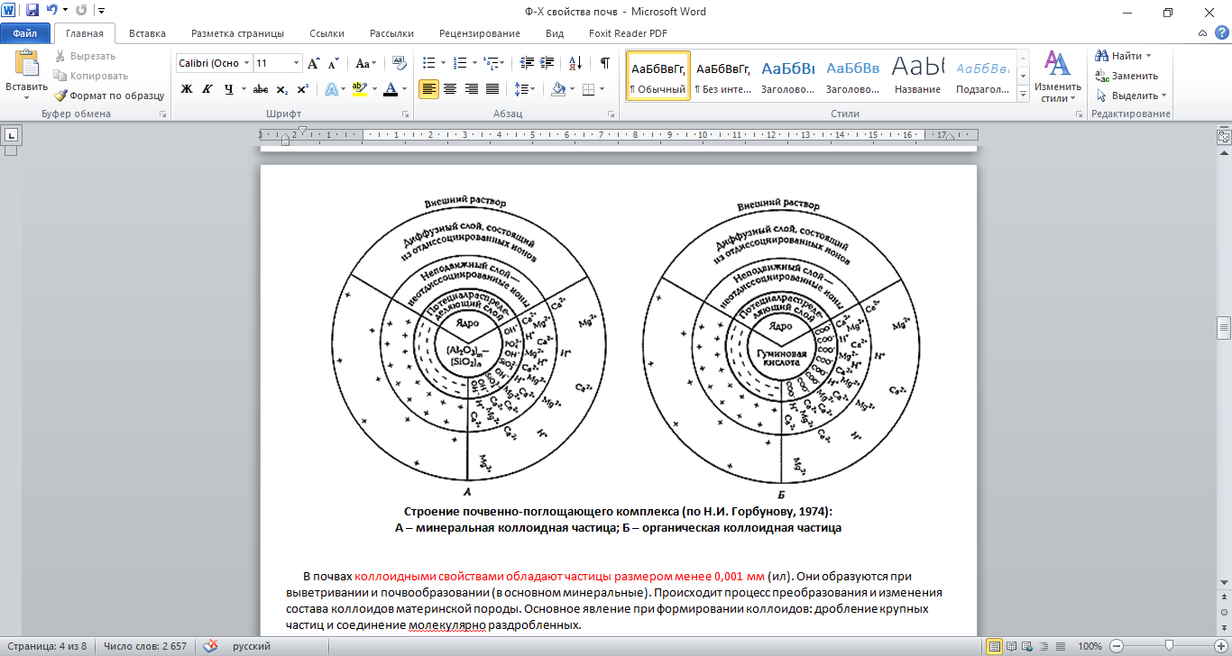
Task: Click the increase indent icon
Action: tap(548, 63)
